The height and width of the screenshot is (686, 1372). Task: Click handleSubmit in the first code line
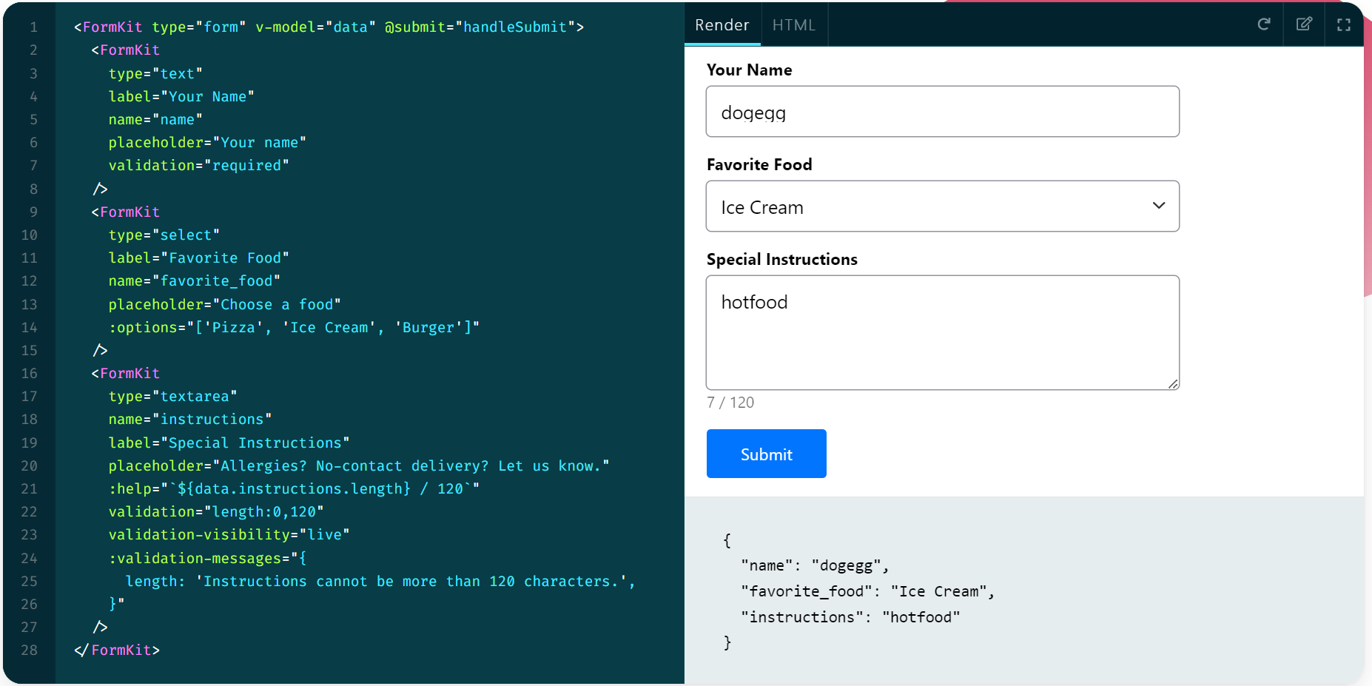[x=514, y=27]
